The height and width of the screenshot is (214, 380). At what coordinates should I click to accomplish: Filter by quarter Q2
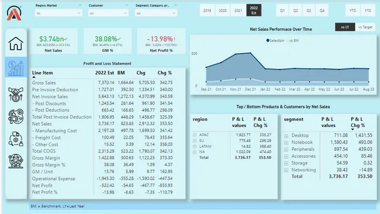[295, 11]
